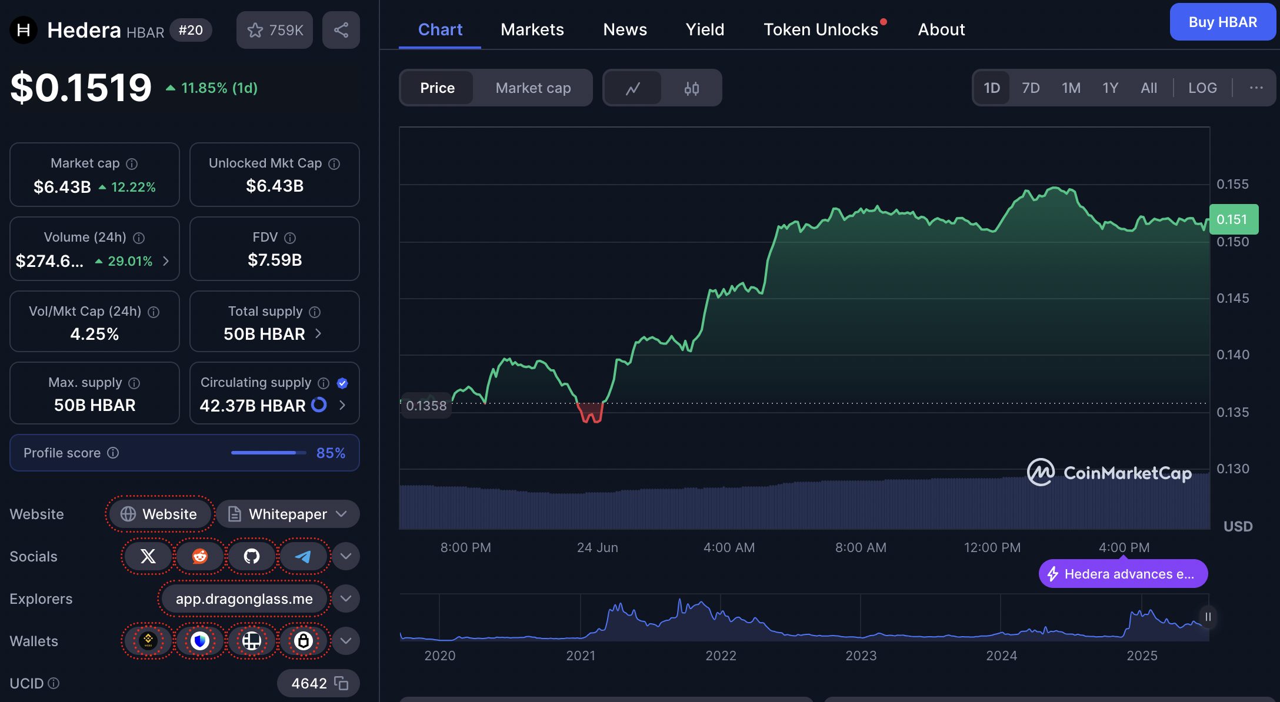The height and width of the screenshot is (702, 1280).
Task: Set chart range to 1Y
Action: (x=1110, y=88)
